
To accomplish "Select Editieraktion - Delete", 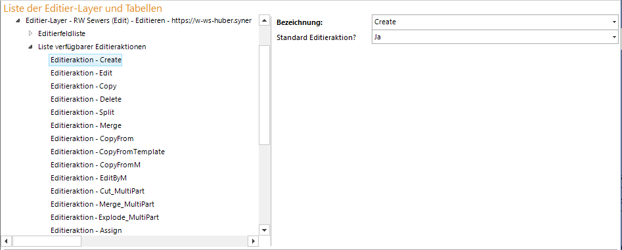I will coord(86,99).
